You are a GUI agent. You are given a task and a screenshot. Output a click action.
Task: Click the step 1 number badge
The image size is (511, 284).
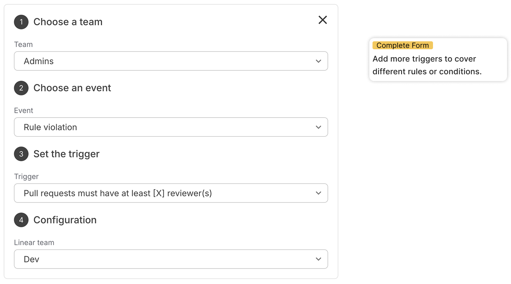[21, 22]
